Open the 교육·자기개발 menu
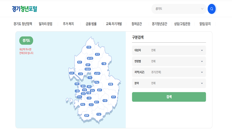Viewport: 232px width, 135px height. [x=114, y=24]
